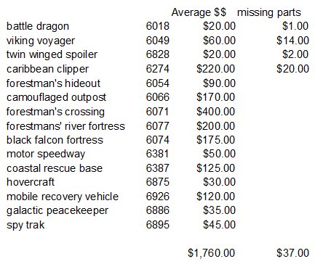Screen dimensions: 323x264
Task: Click the $37.00 missing parts total
Action: pyautogui.click(x=292, y=253)
